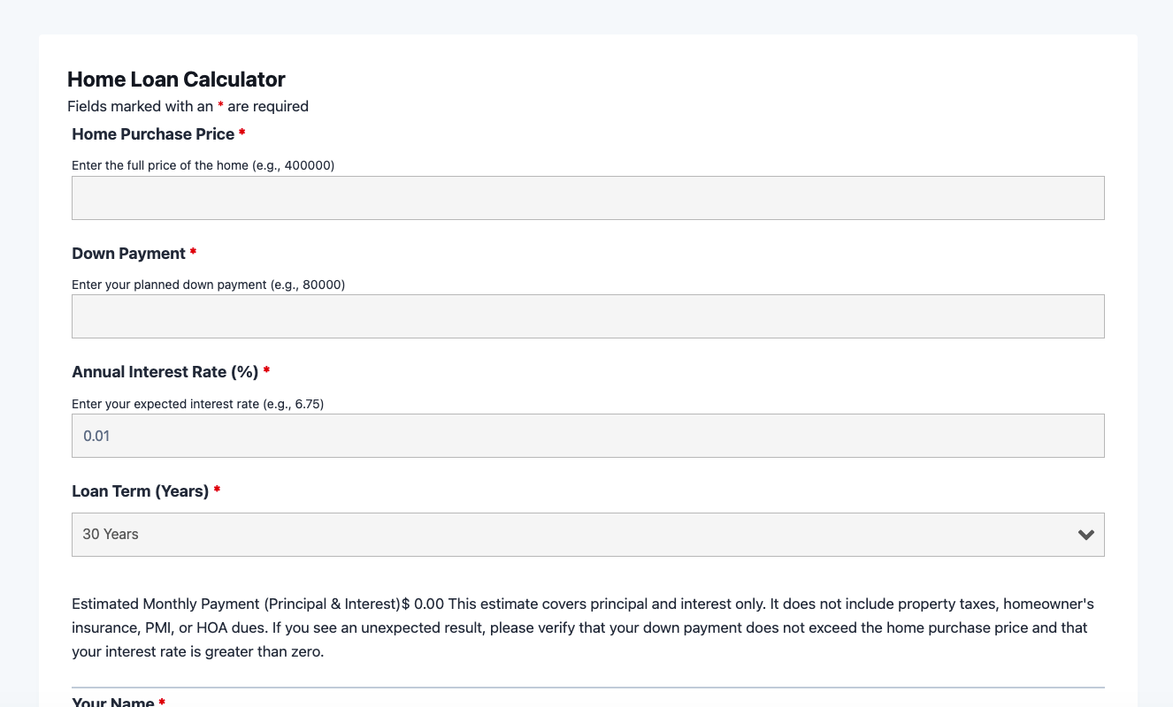Click the "Home Purchase Price" label
Image resolution: width=1173 pixels, height=707 pixels.
coord(153,134)
